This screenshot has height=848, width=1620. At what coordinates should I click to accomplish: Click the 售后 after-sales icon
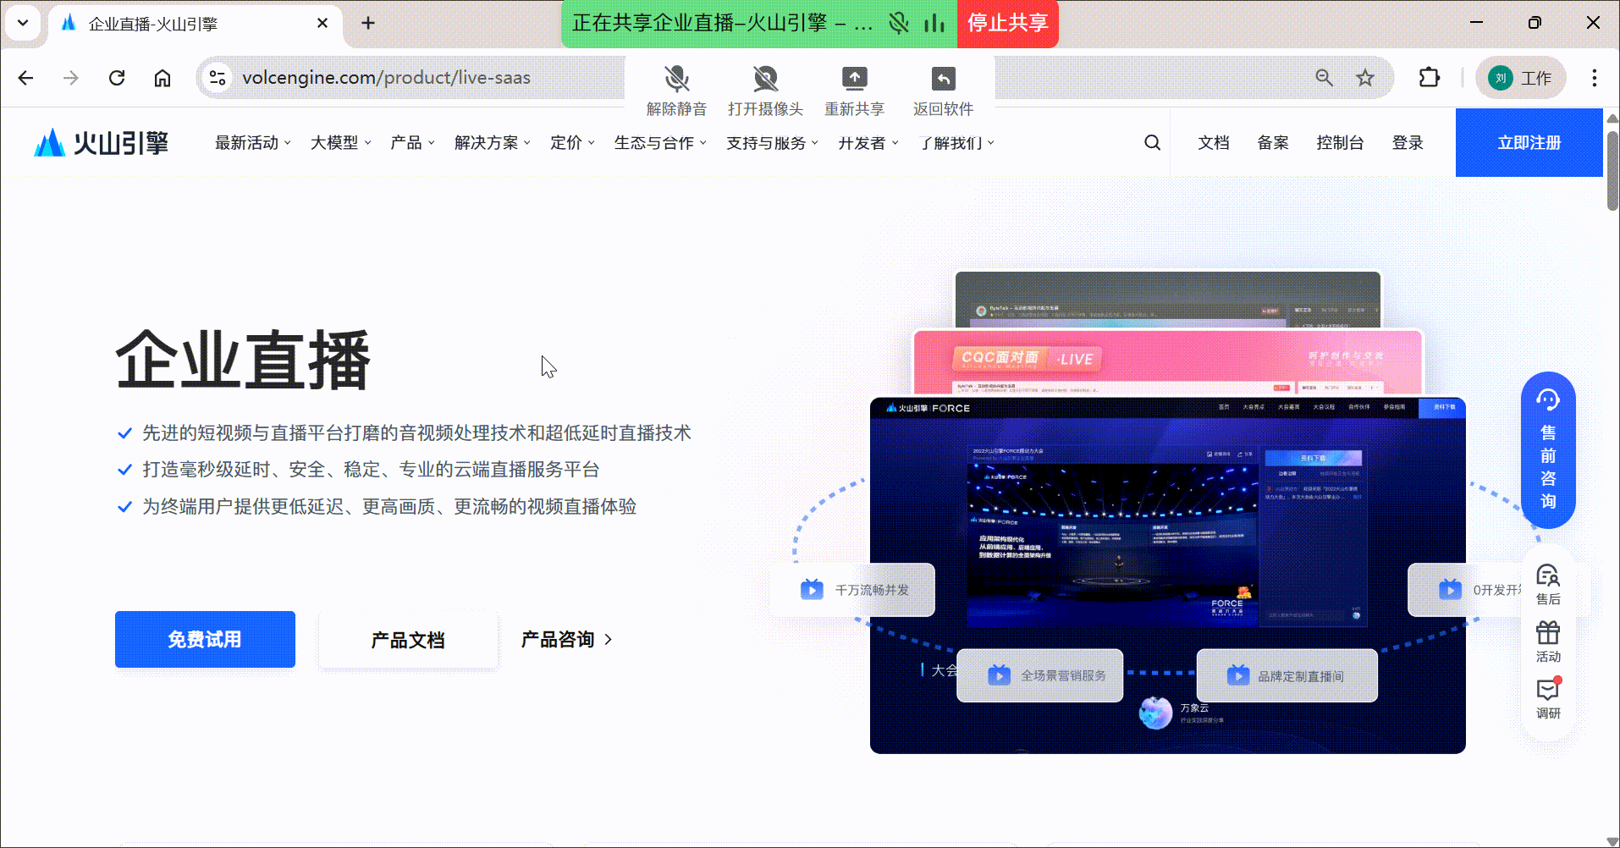(1548, 585)
